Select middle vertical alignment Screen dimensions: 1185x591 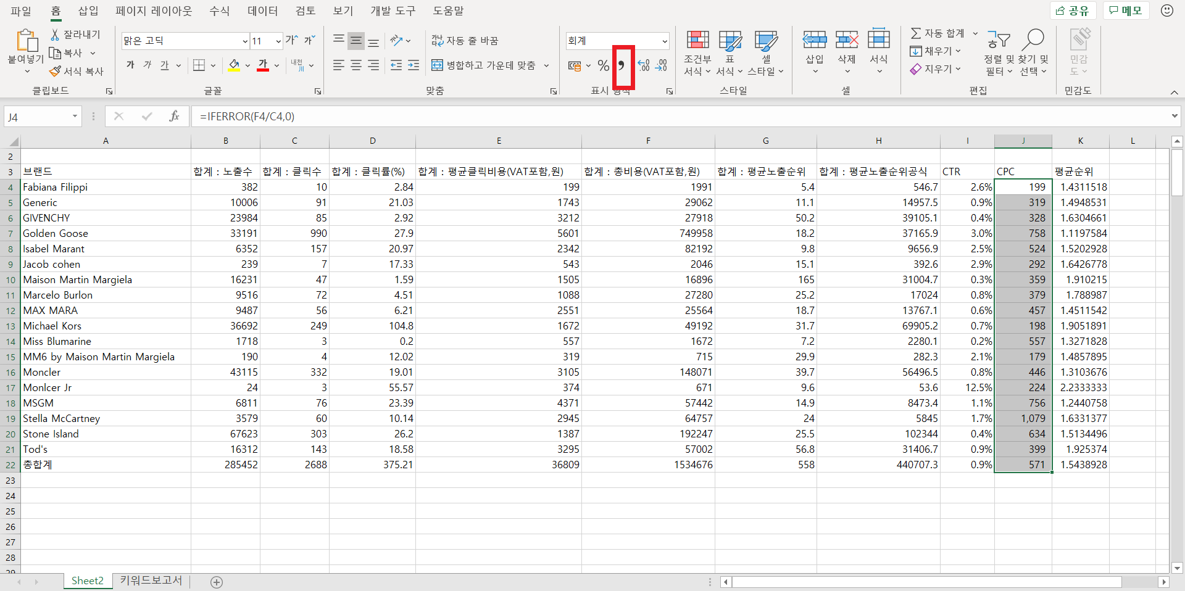356,41
